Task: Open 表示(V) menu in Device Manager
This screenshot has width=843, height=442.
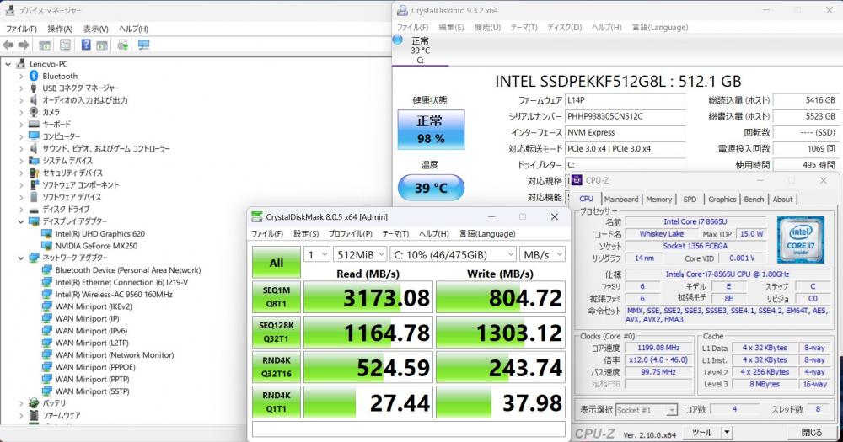Action: (96, 29)
